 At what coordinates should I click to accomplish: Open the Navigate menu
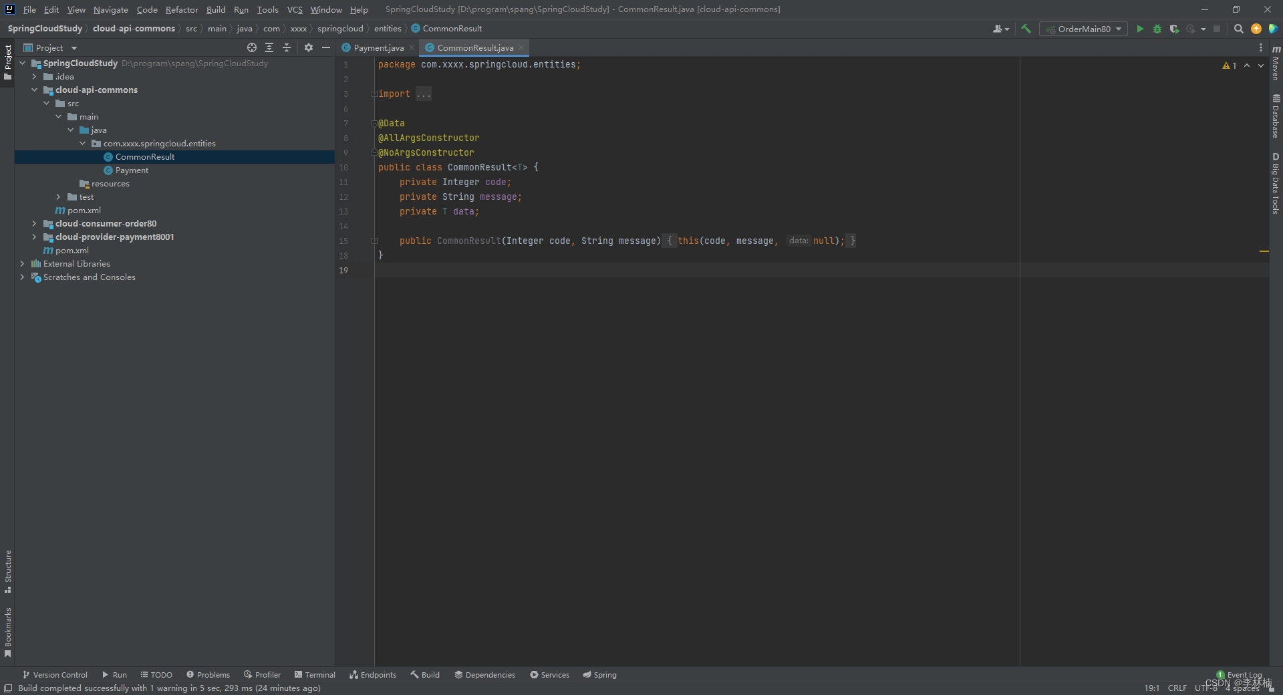(x=111, y=9)
